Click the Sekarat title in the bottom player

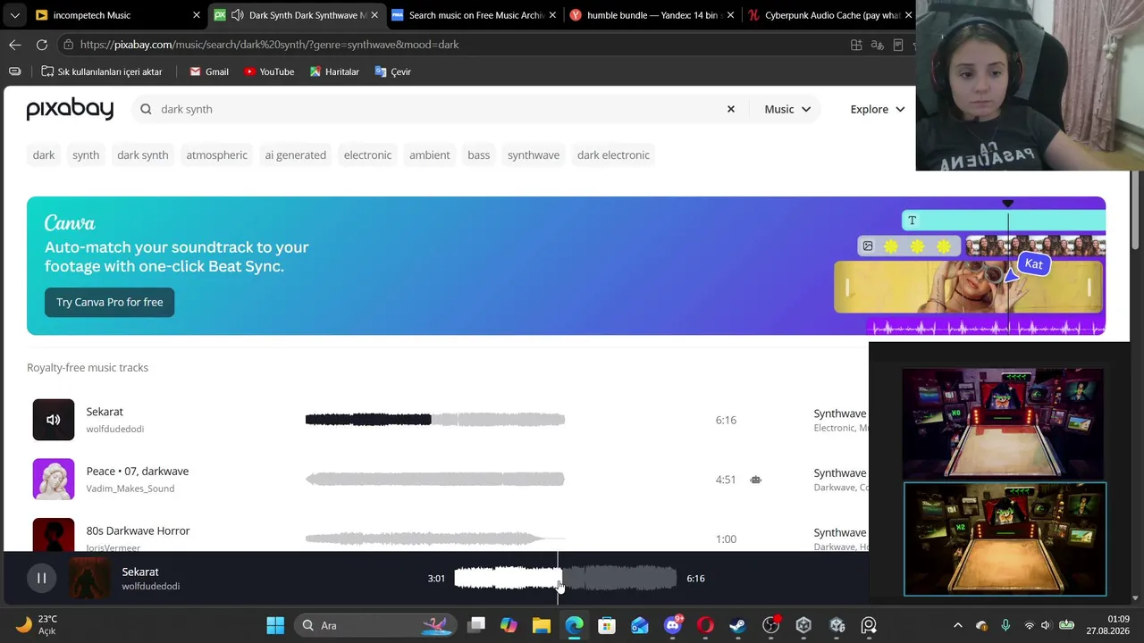140,572
